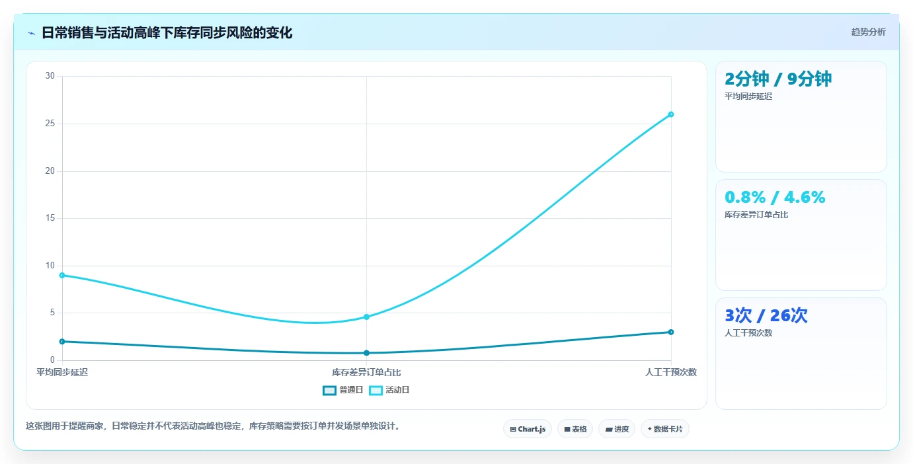Click the lightning icon beside the chart title
This screenshot has width=913, height=464.
point(31,33)
